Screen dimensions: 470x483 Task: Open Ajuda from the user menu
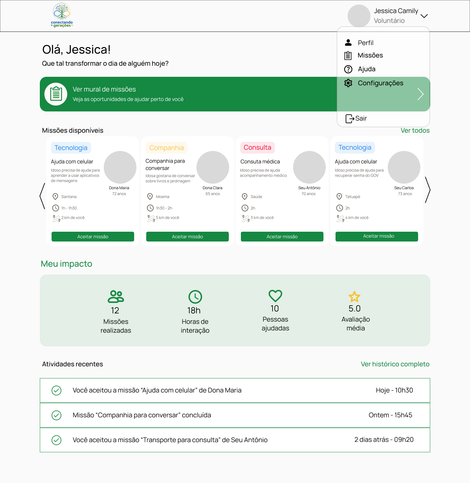(367, 69)
